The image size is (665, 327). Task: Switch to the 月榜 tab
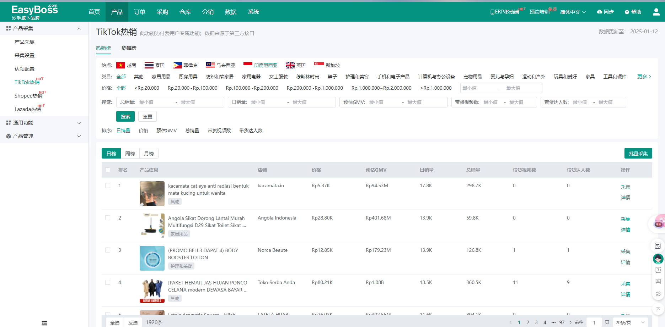click(x=149, y=154)
